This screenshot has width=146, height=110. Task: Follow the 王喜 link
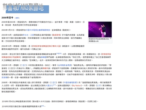click(x=32, y=35)
